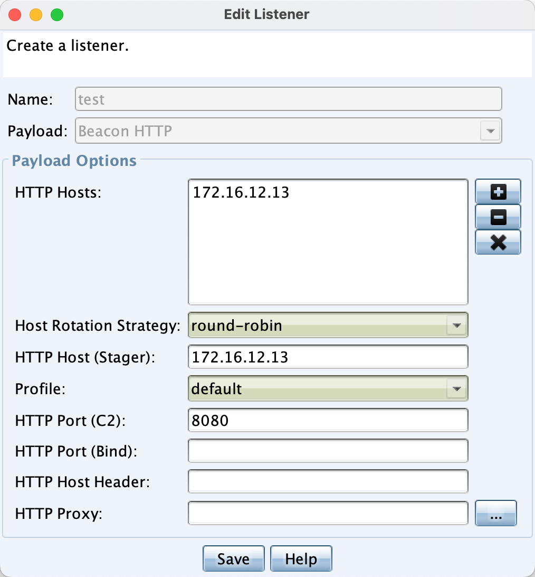Click the HTTP Host Header field
535x577 pixels.
point(327,481)
